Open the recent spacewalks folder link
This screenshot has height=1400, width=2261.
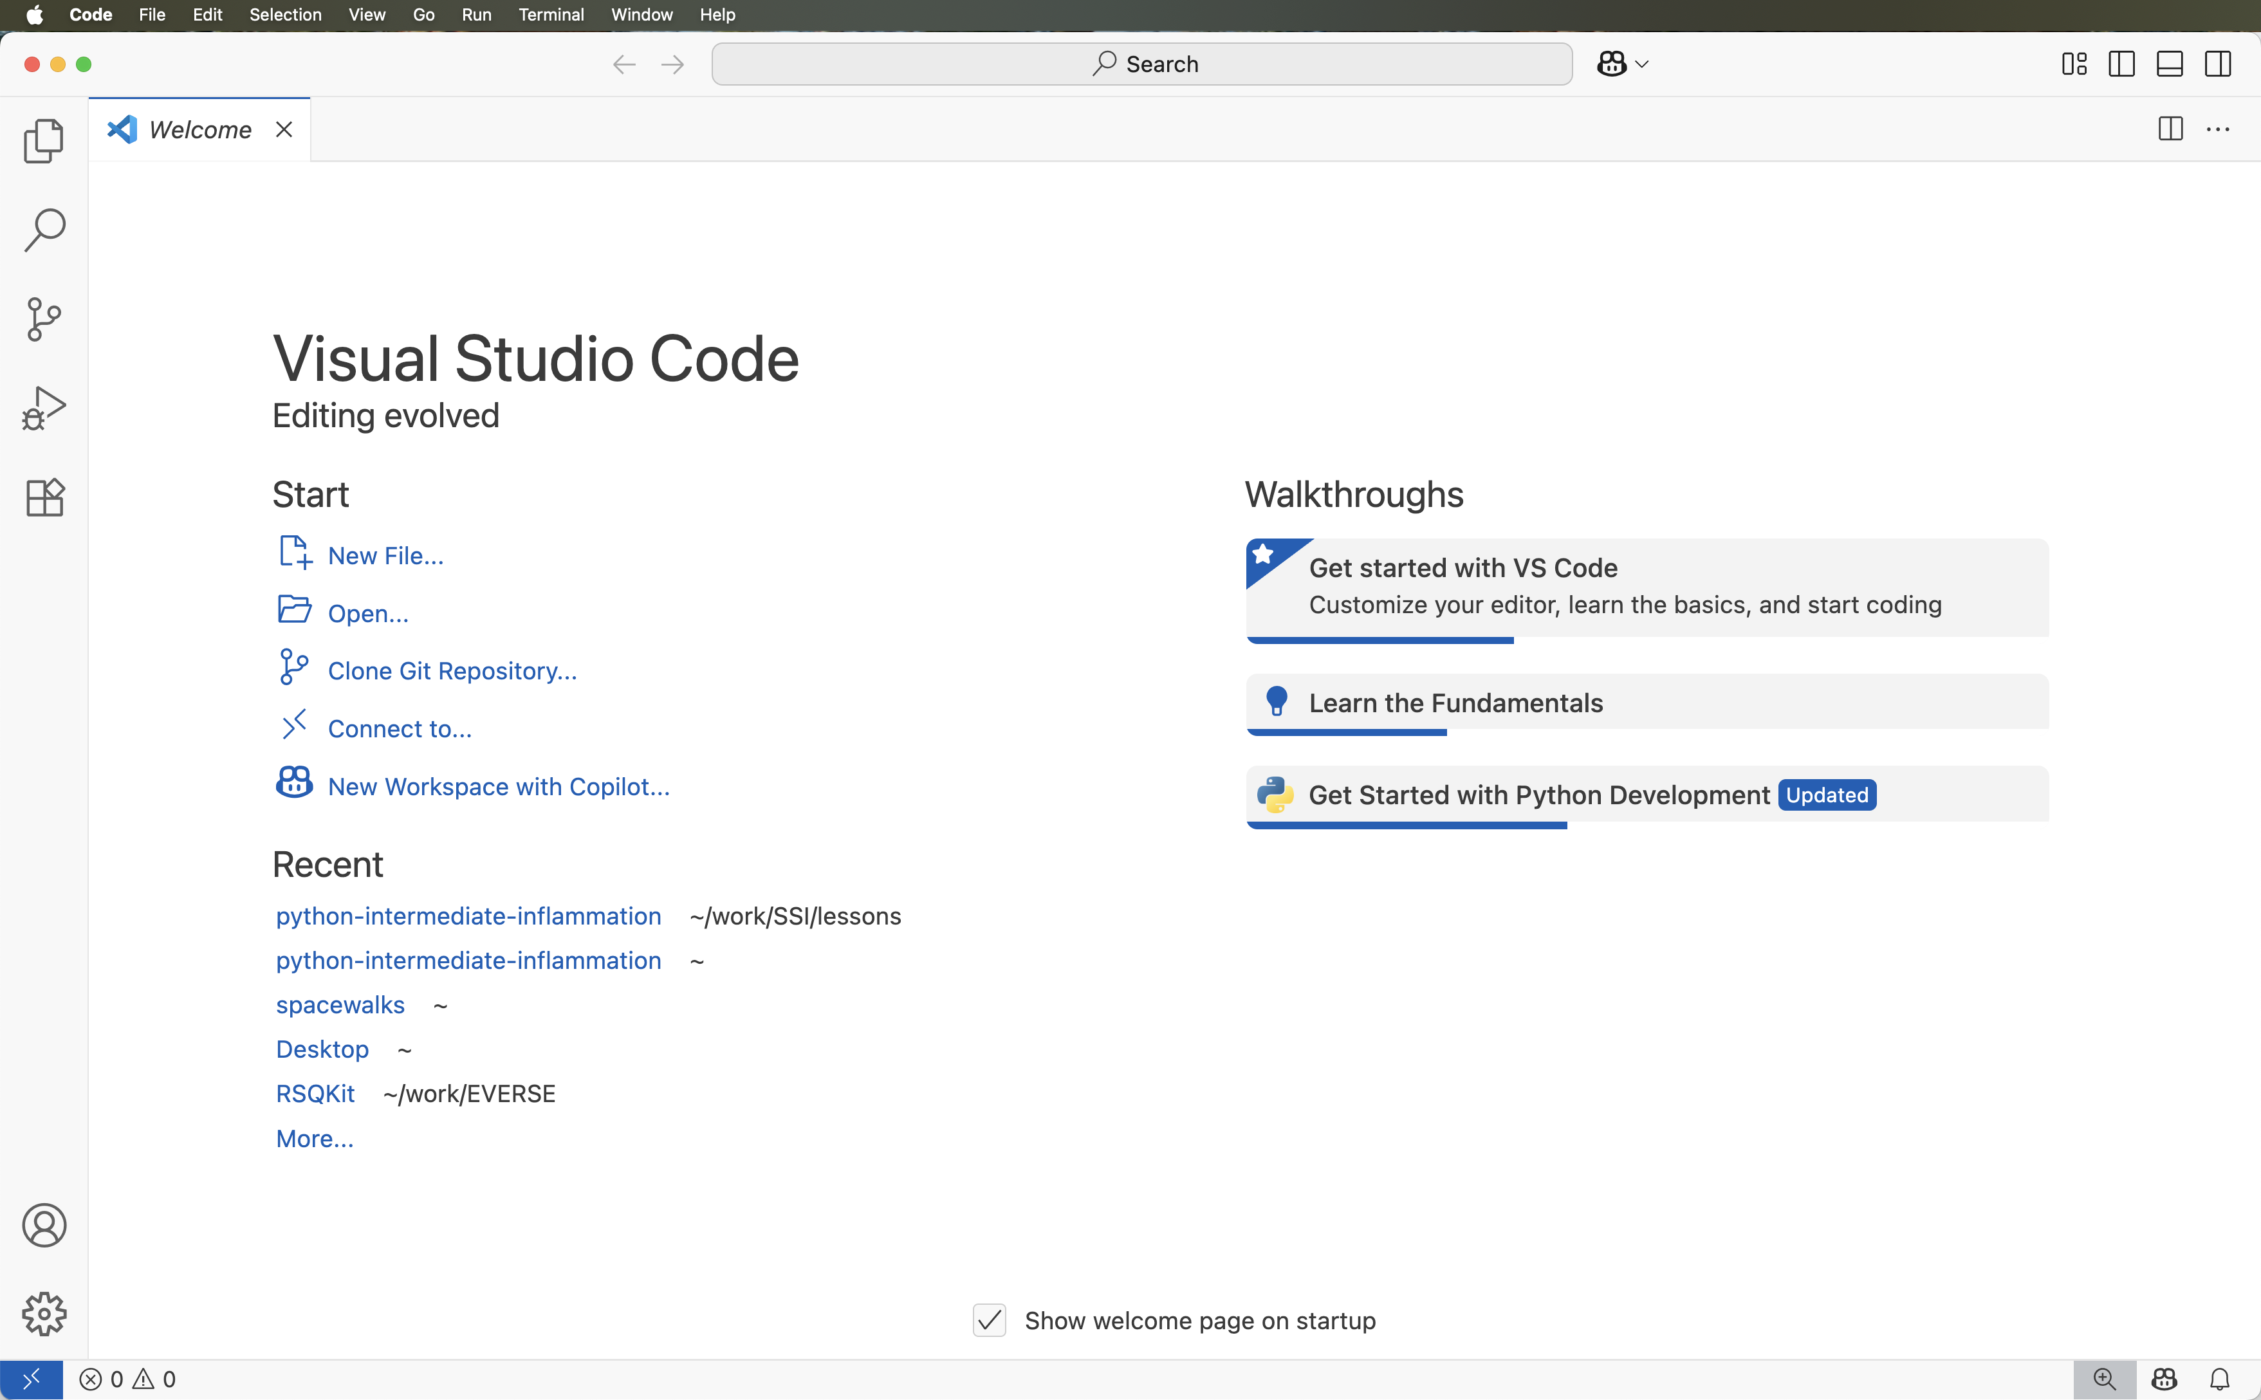(x=340, y=1004)
